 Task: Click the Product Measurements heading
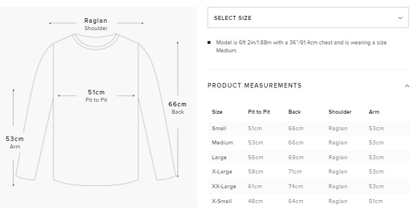click(254, 85)
